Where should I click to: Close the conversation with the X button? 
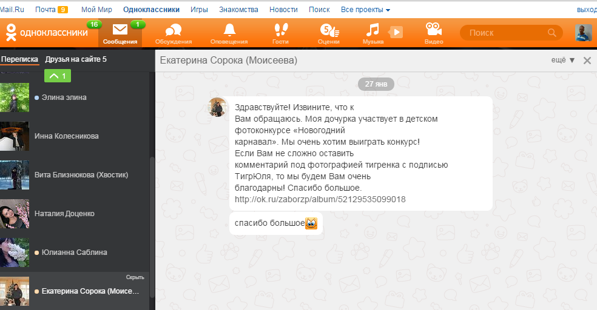pos(587,61)
